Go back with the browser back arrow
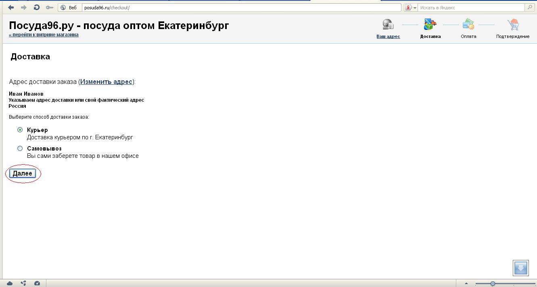The width and height of the screenshot is (537, 287). pyautogui.click(x=11, y=7)
